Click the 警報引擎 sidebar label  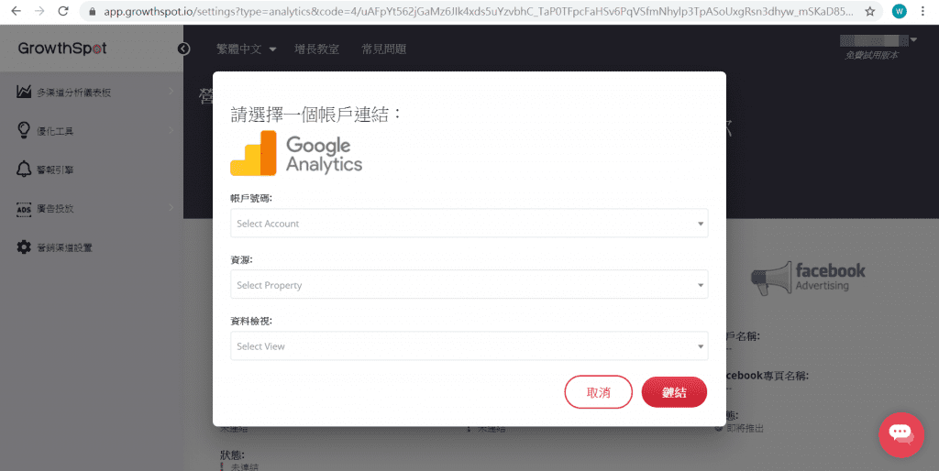point(55,170)
